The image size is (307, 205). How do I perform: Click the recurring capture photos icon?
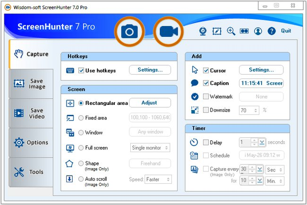(195, 170)
